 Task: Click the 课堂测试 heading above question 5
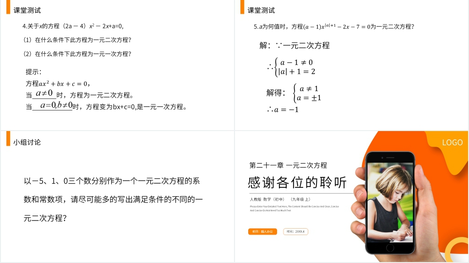(x=261, y=10)
